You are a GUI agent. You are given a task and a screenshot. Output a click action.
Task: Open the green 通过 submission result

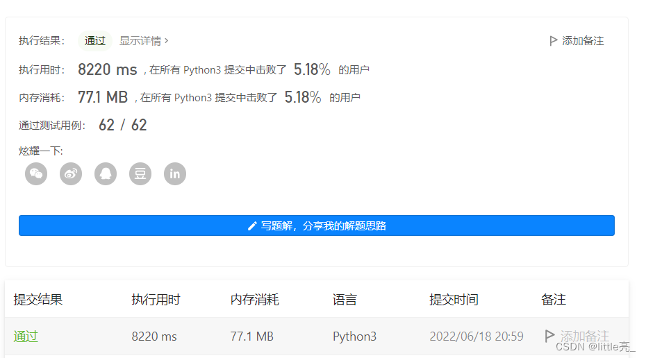coord(26,336)
